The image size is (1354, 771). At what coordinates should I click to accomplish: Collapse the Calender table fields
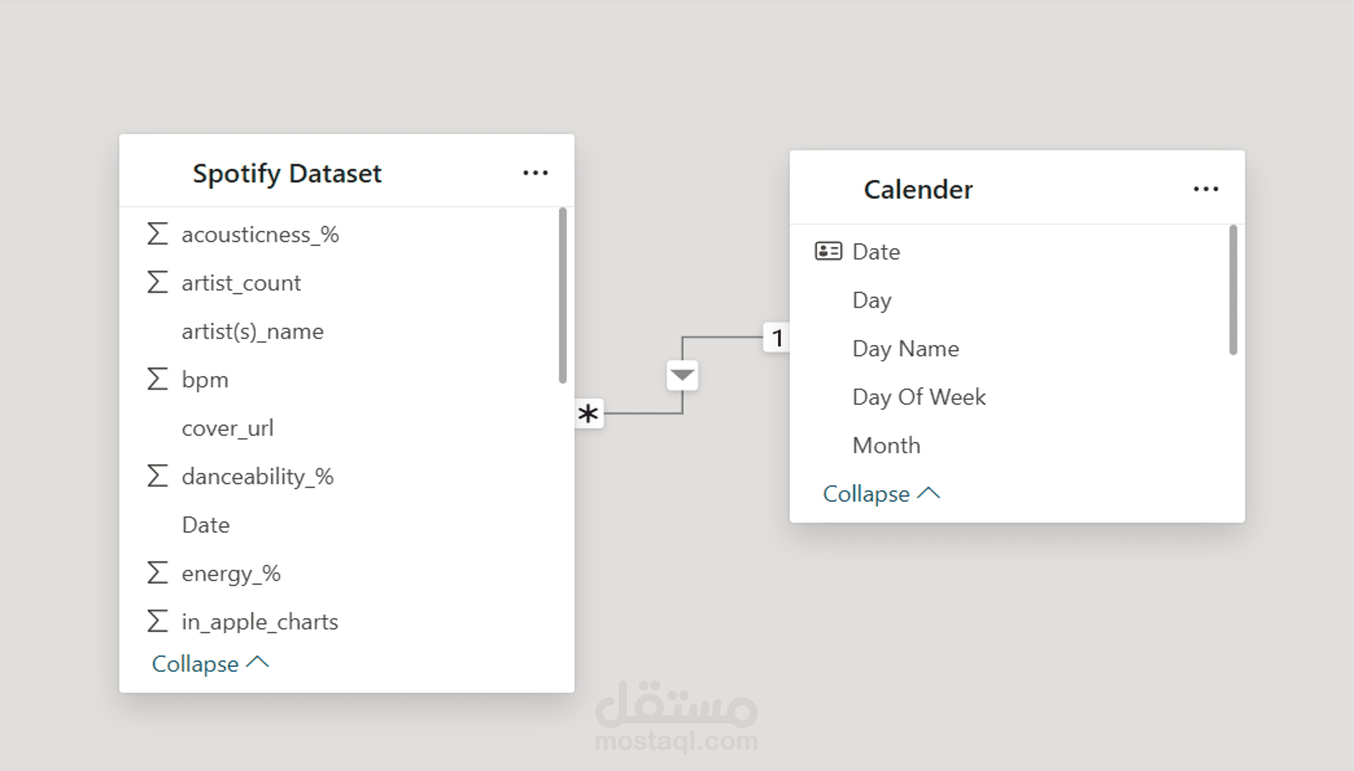(x=881, y=494)
